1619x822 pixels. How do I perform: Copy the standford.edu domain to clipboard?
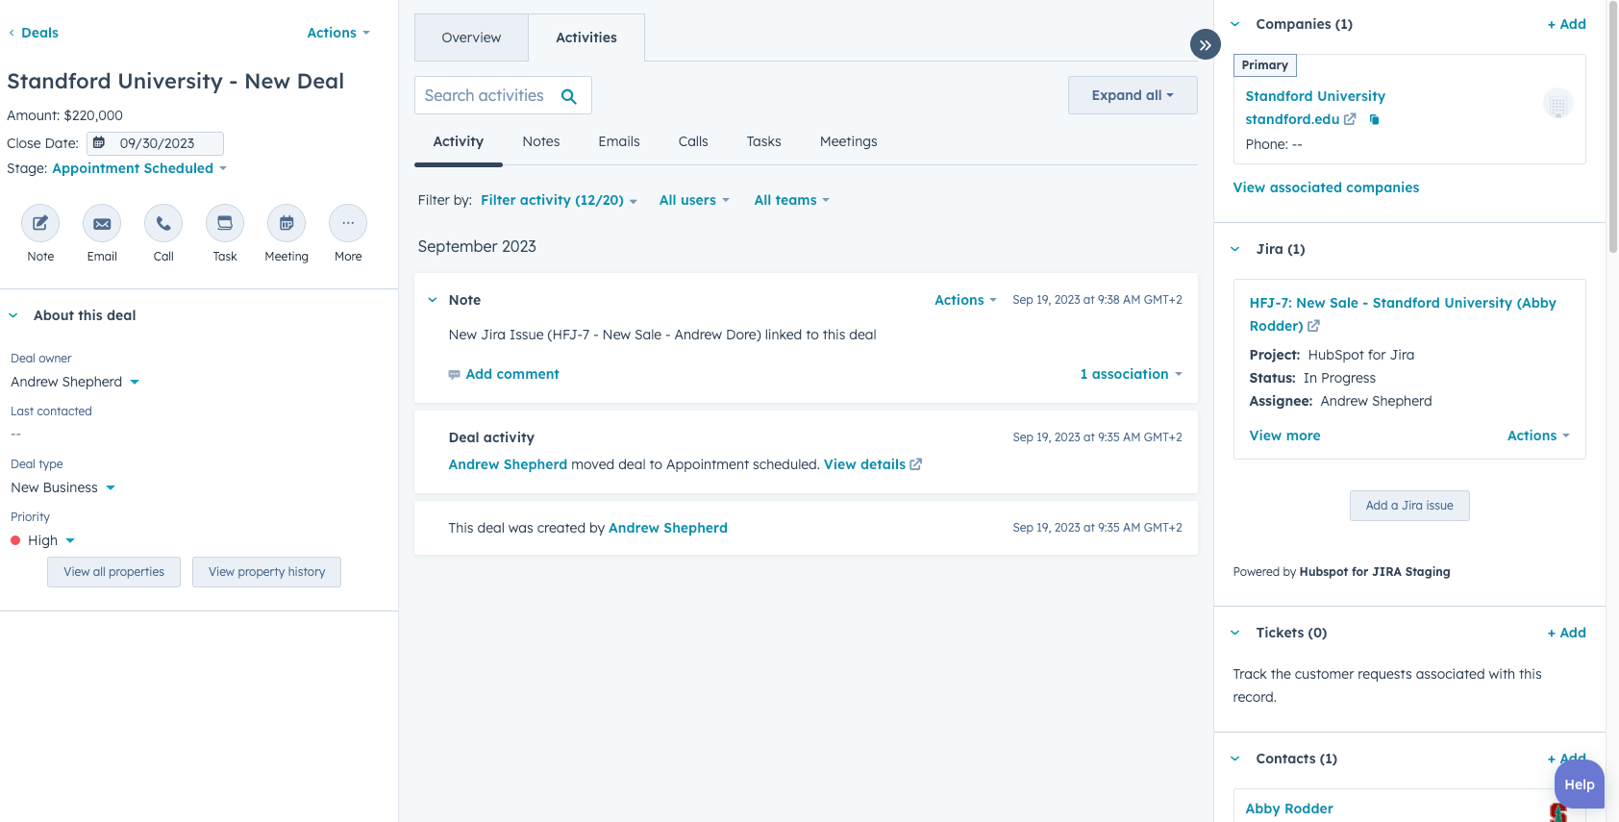click(1374, 119)
